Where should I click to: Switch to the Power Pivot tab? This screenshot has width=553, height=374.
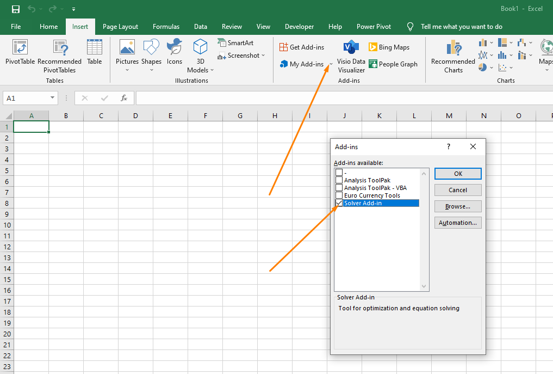coord(374,27)
